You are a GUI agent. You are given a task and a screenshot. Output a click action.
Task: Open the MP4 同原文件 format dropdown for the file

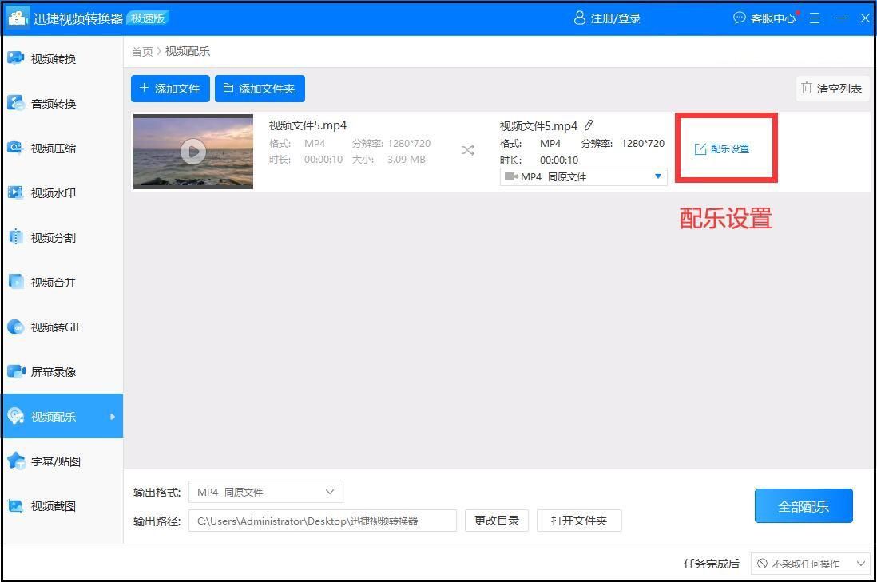click(x=583, y=176)
